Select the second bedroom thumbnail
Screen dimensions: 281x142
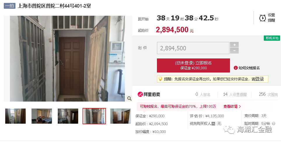[42, 116]
